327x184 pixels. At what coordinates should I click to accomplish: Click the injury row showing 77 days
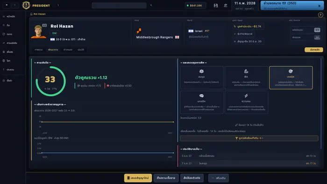pos(249,163)
